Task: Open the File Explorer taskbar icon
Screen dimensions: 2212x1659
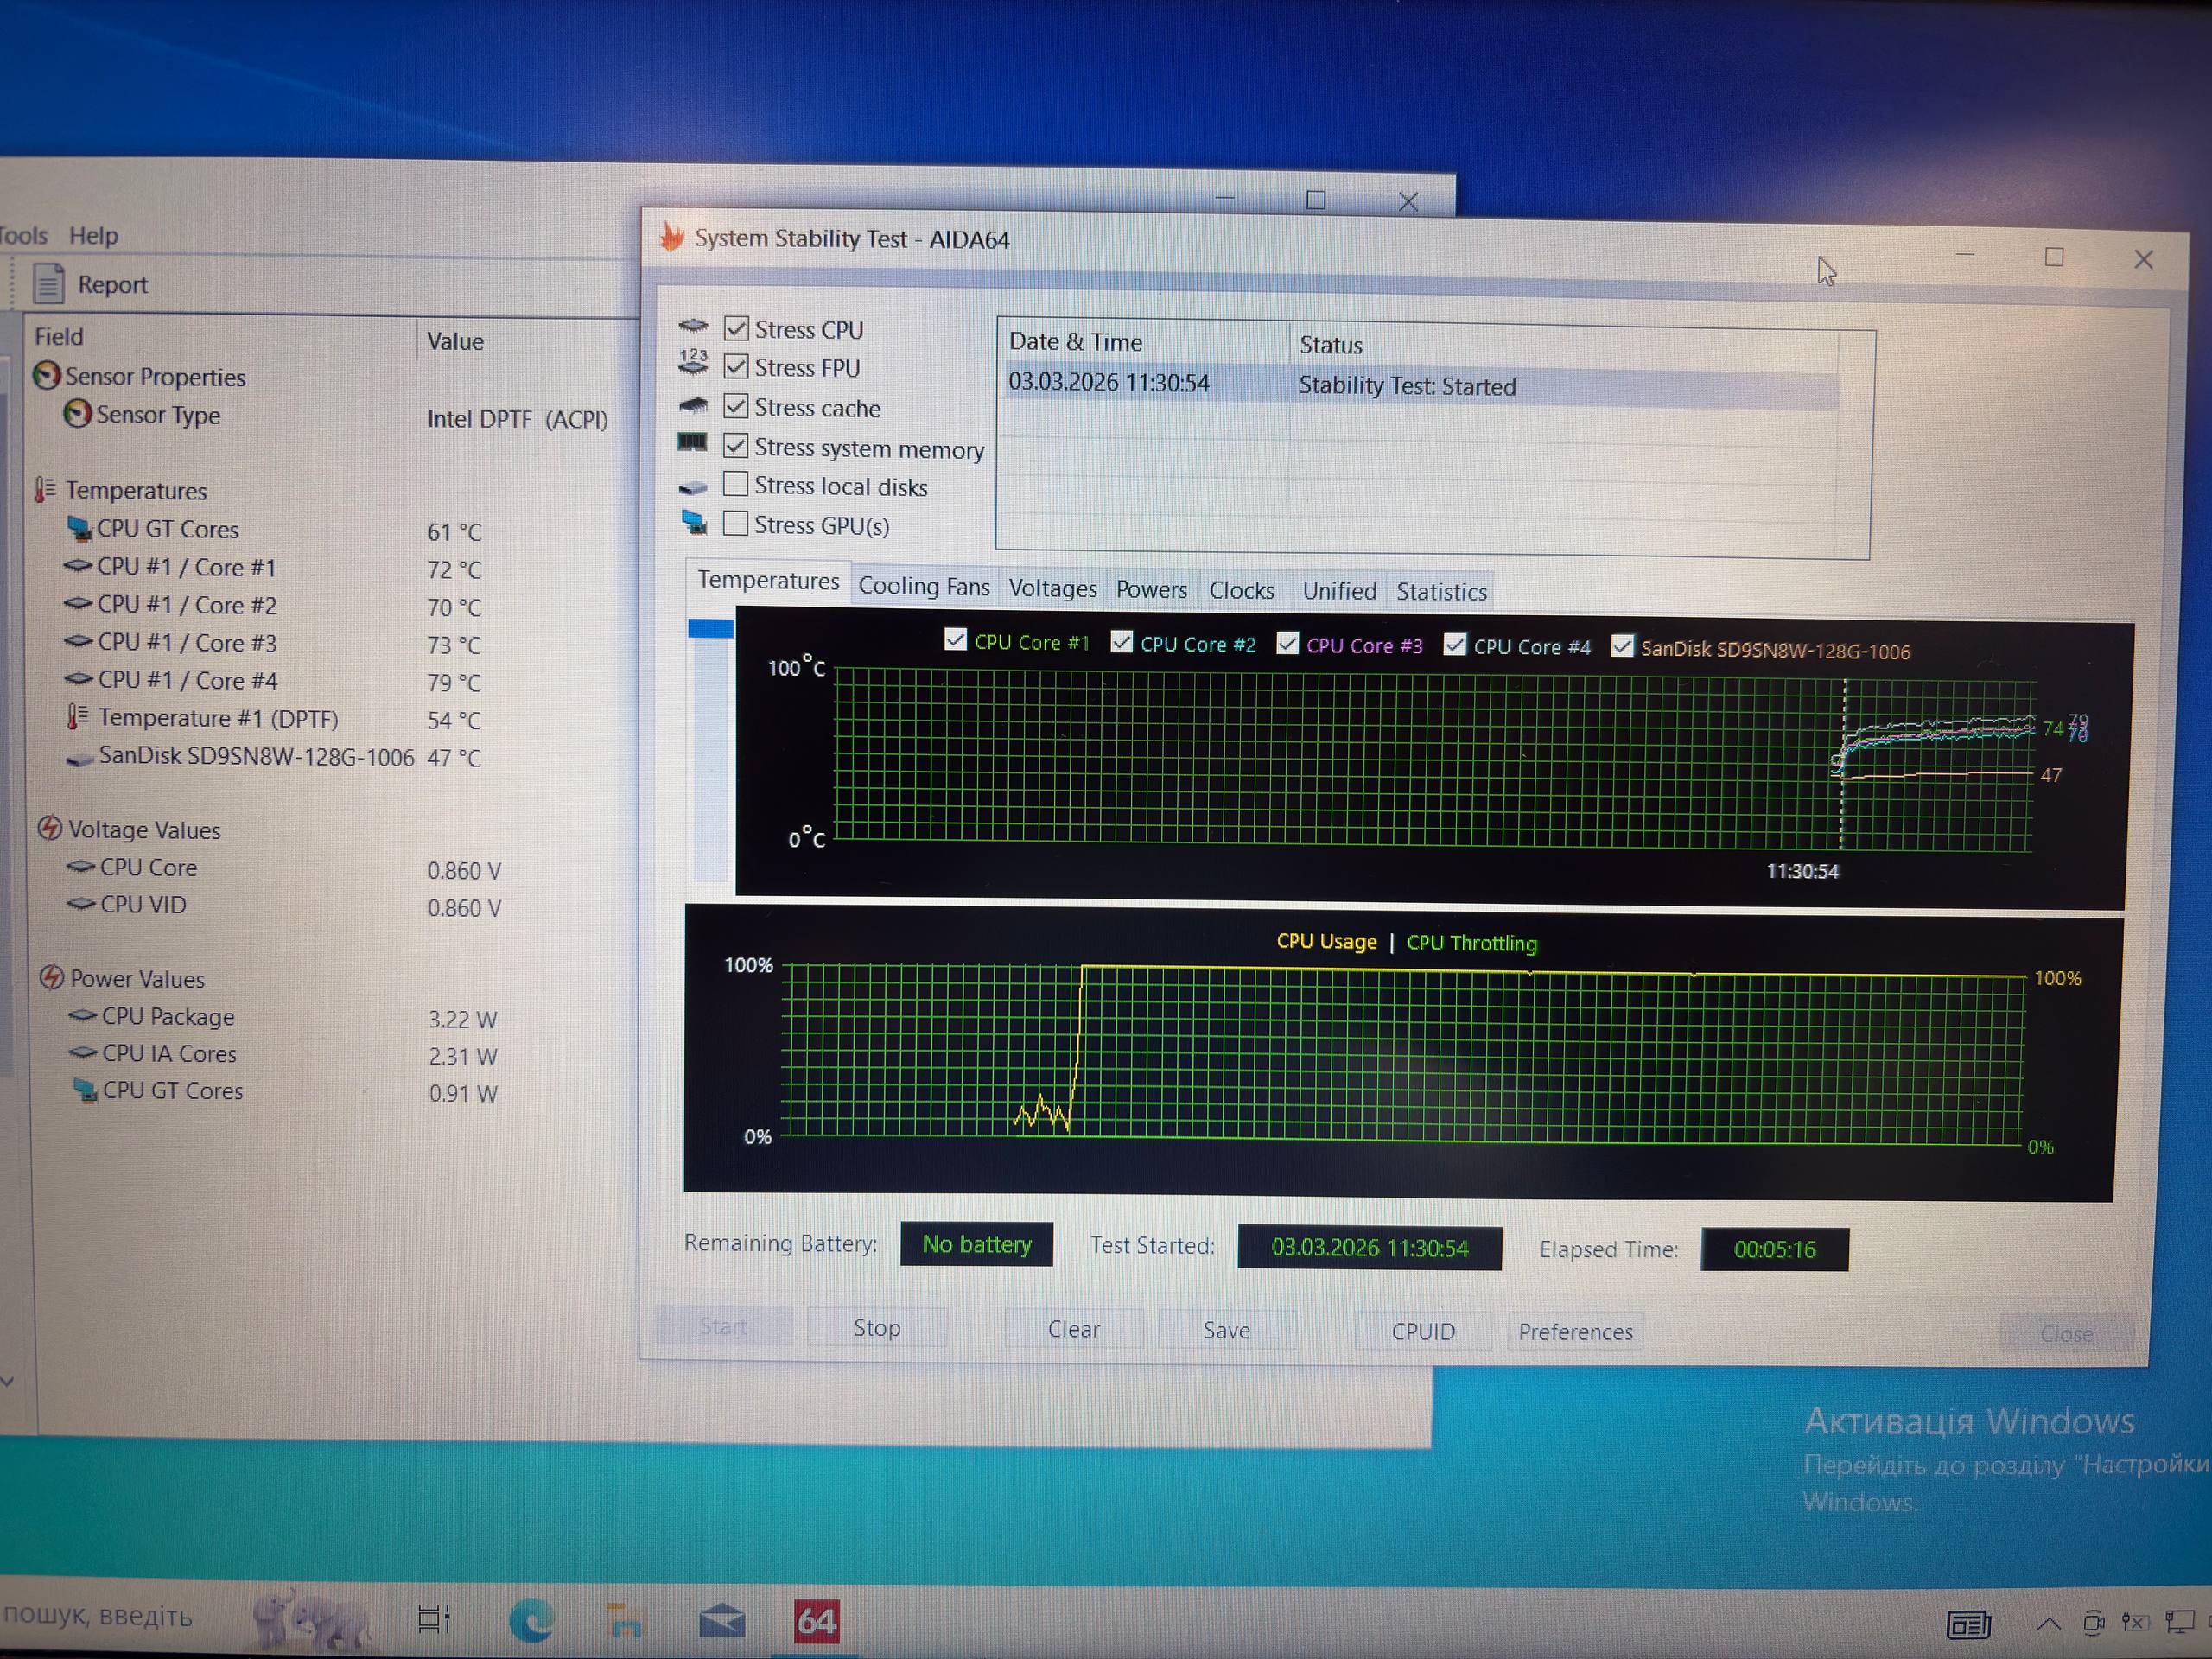Action: [625, 1620]
